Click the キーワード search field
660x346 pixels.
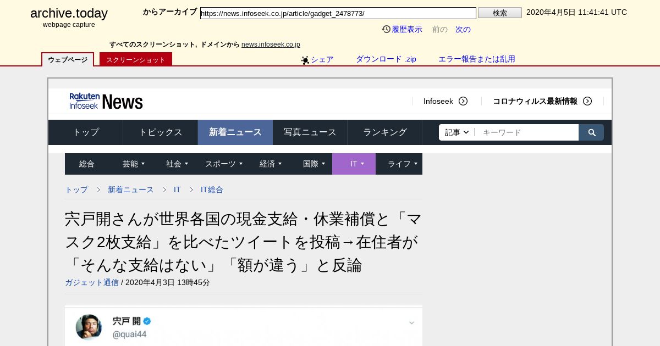pyautogui.click(x=527, y=132)
